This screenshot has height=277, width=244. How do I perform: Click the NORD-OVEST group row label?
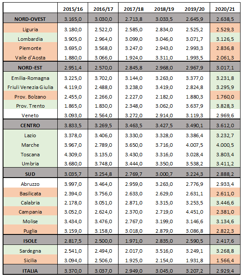click(x=30, y=19)
